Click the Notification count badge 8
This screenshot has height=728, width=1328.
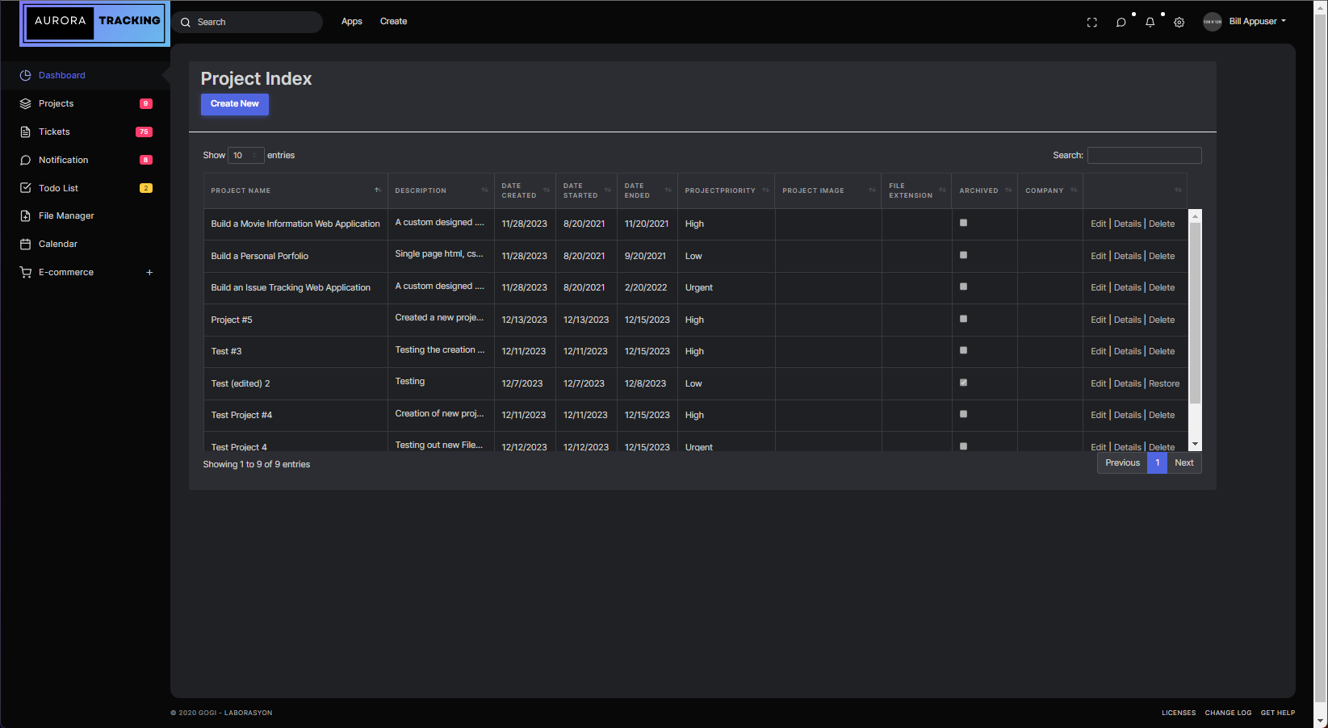(x=146, y=160)
